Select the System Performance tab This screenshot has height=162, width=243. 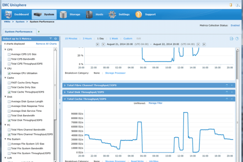coord(19,32)
